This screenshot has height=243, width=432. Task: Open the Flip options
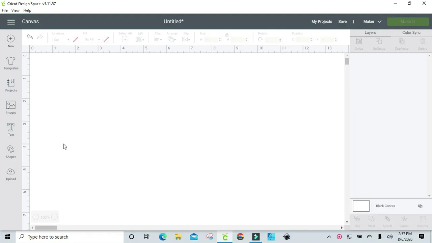186,39
